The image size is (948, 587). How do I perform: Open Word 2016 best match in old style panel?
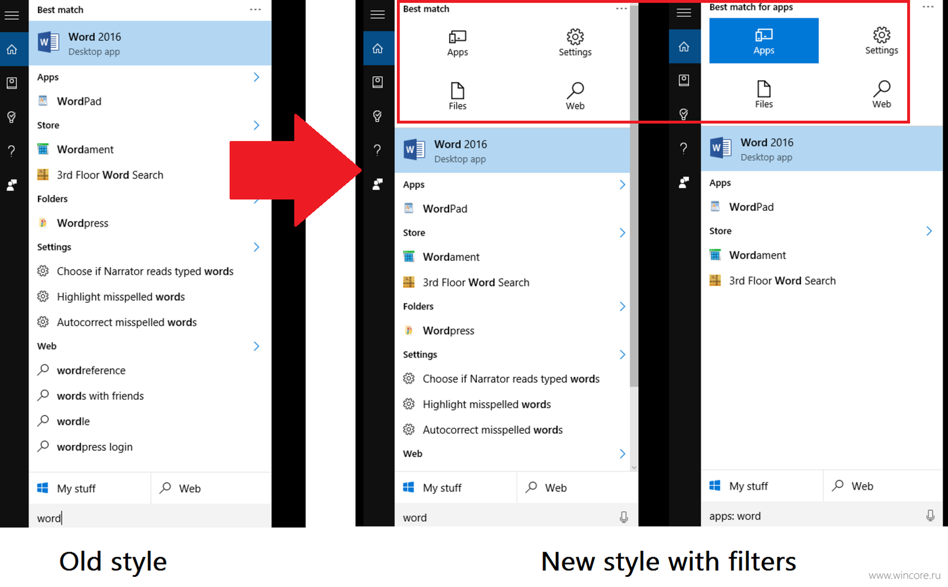click(150, 43)
